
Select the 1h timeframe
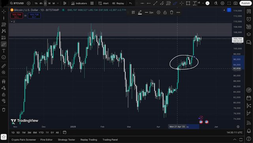pos(36,3)
